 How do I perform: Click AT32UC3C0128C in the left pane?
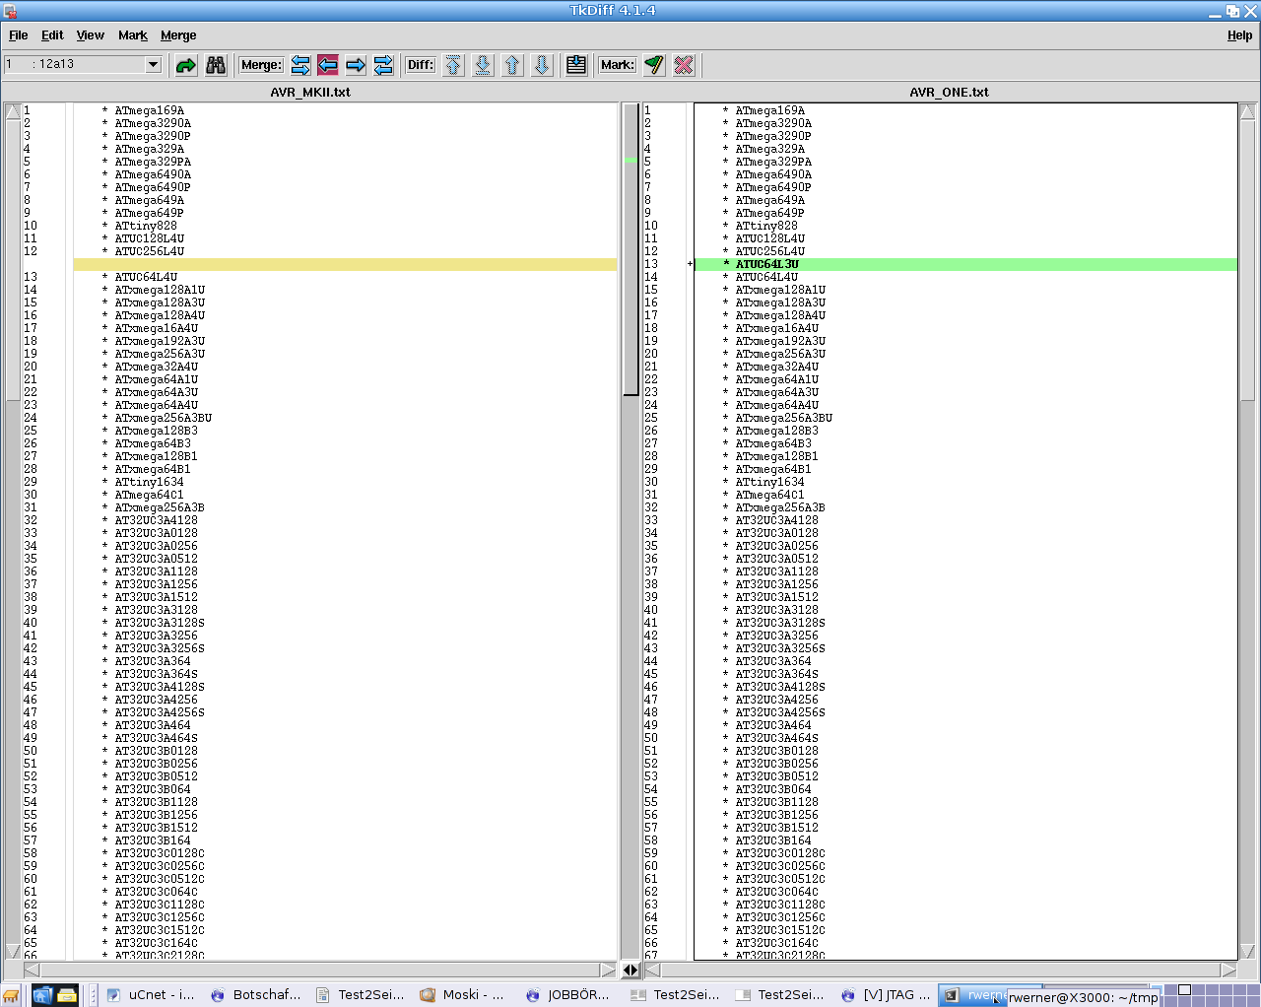[x=160, y=853]
